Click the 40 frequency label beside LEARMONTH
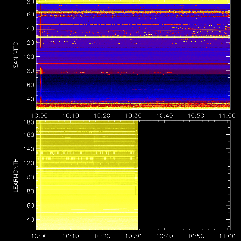 (x=30, y=220)
